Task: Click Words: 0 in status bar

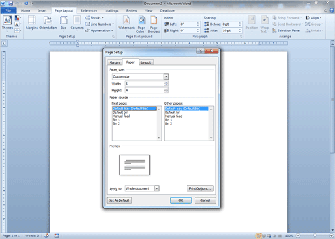Action: pyautogui.click(x=32, y=236)
